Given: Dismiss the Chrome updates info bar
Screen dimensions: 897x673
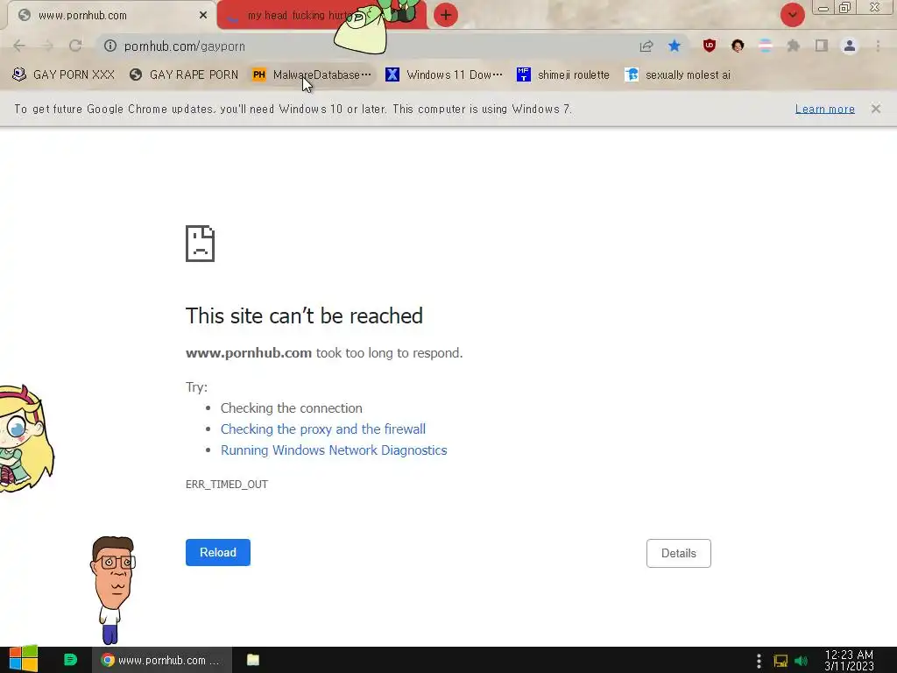Looking at the screenshot, I should click(x=876, y=109).
